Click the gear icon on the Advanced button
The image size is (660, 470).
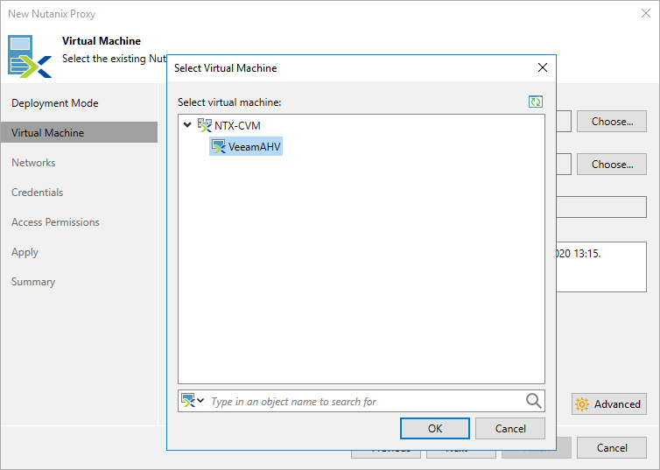coord(582,404)
